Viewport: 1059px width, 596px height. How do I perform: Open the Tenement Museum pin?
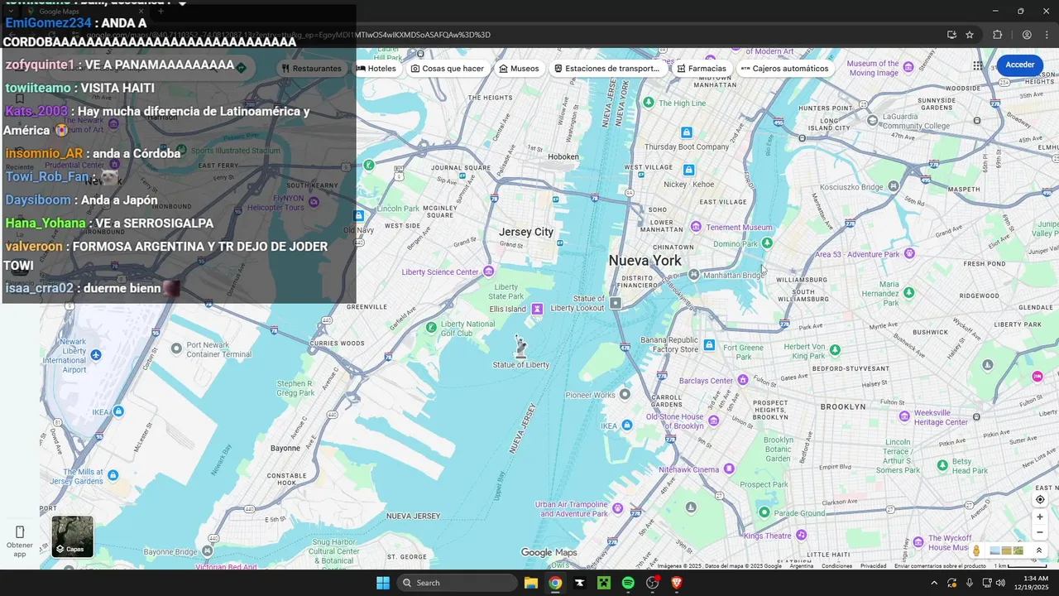[x=696, y=227]
